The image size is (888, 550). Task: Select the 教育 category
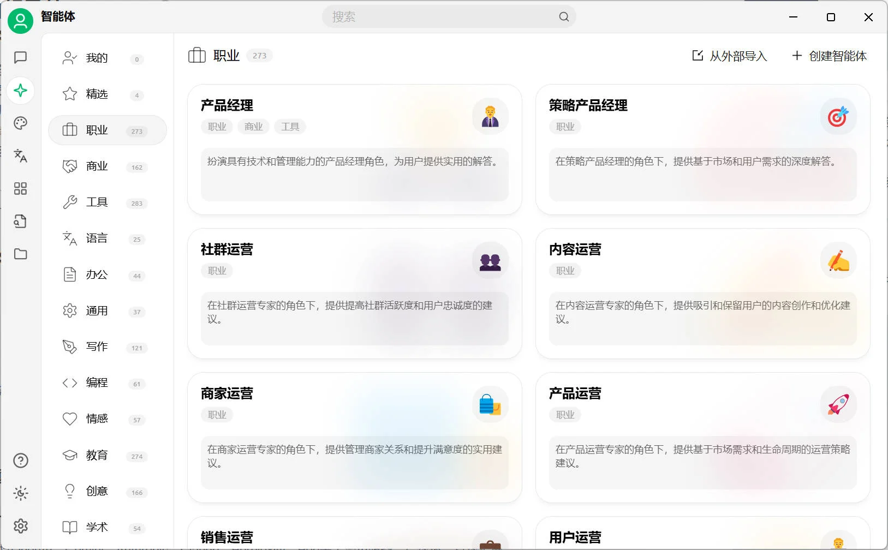click(107, 455)
